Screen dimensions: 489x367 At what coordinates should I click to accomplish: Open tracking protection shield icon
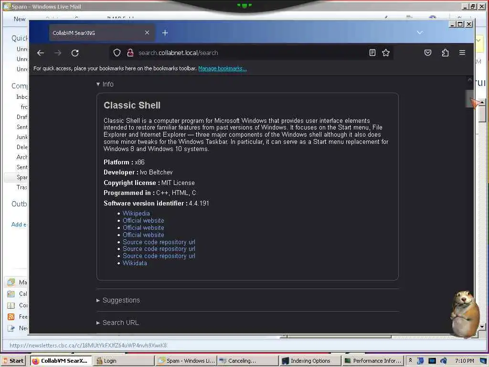117,53
